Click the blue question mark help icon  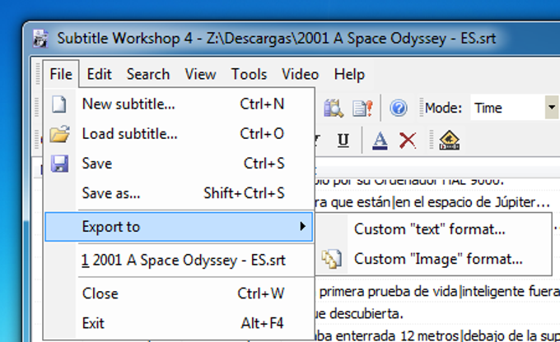tap(399, 108)
